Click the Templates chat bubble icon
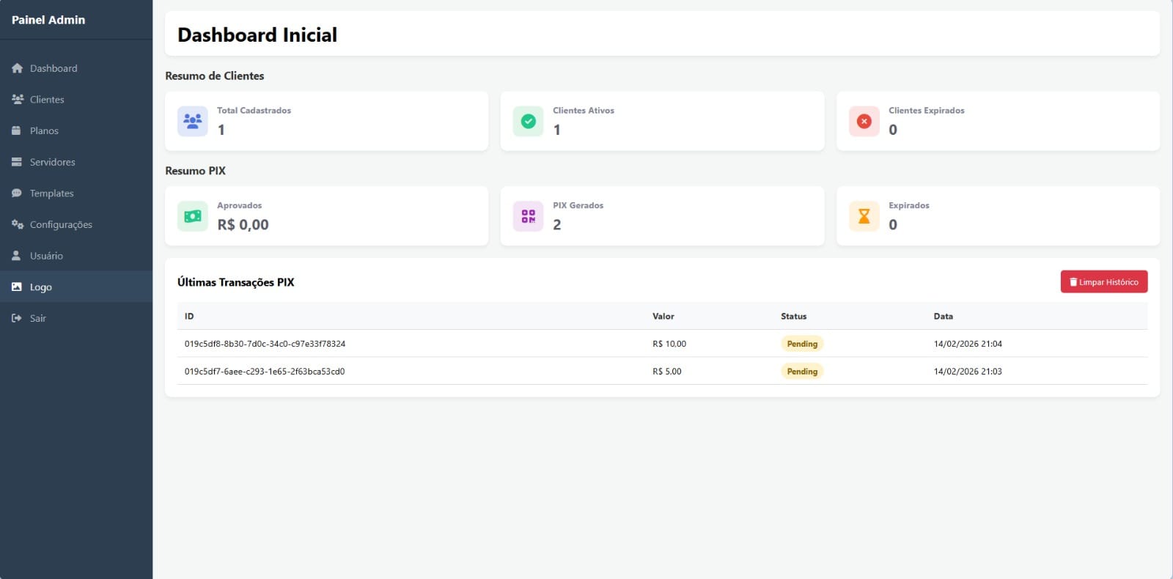Screen dimensions: 1173x579 pos(17,193)
